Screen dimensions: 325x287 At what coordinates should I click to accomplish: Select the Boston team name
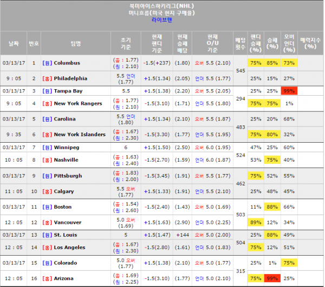(x=63, y=207)
